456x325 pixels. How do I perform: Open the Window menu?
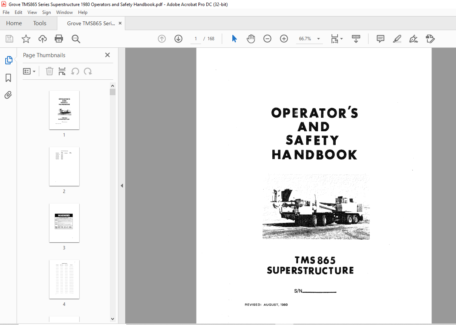pos(64,12)
